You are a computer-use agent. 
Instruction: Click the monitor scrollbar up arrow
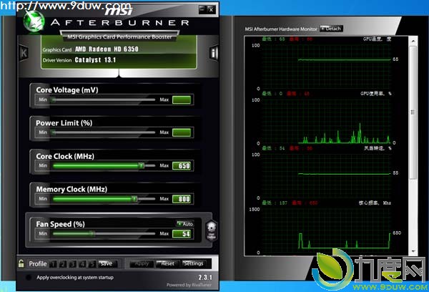click(413, 41)
